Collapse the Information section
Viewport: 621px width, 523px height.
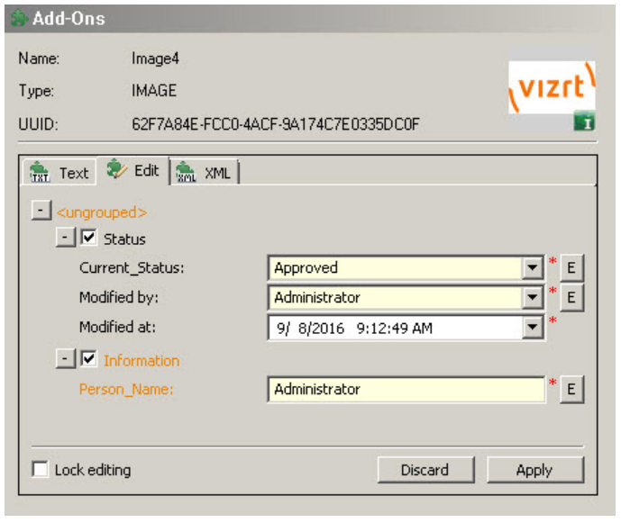[x=66, y=359]
